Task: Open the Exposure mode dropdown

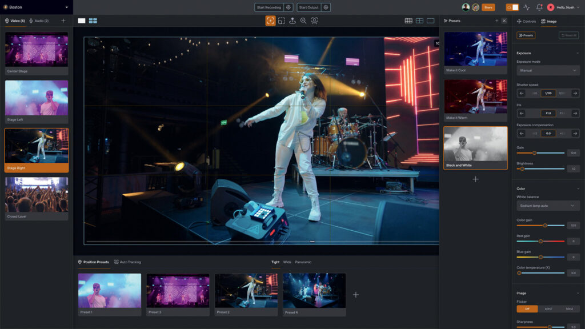Action: (x=548, y=70)
